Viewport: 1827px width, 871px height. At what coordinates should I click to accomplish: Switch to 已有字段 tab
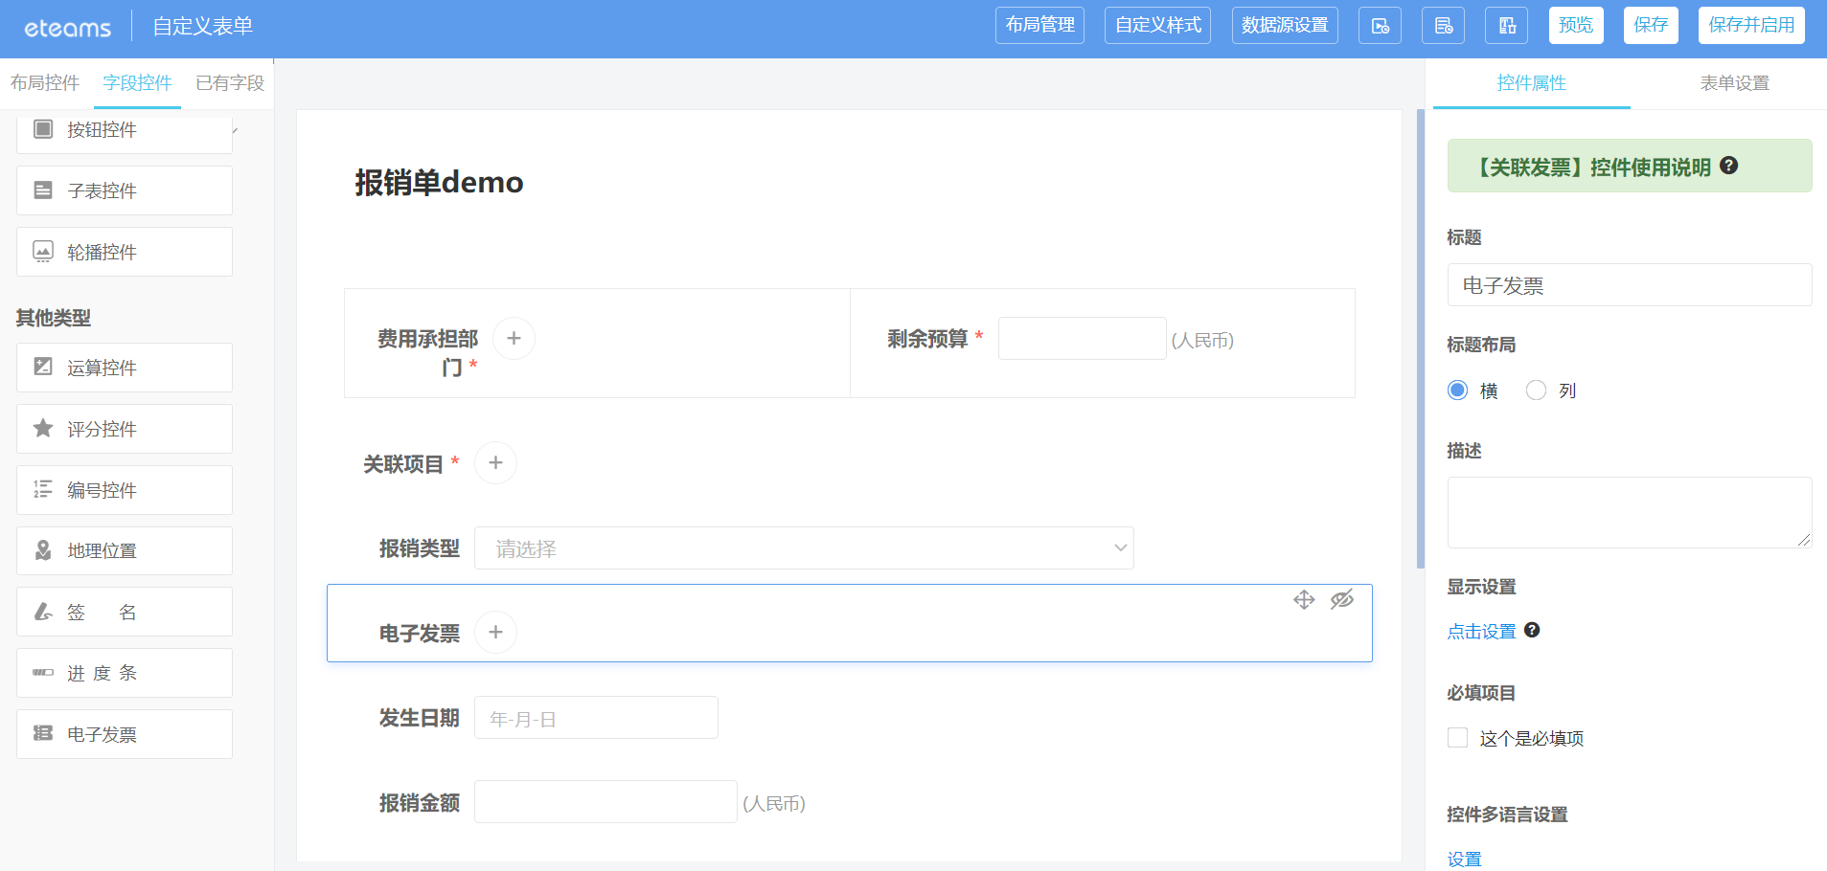pyautogui.click(x=230, y=83)
